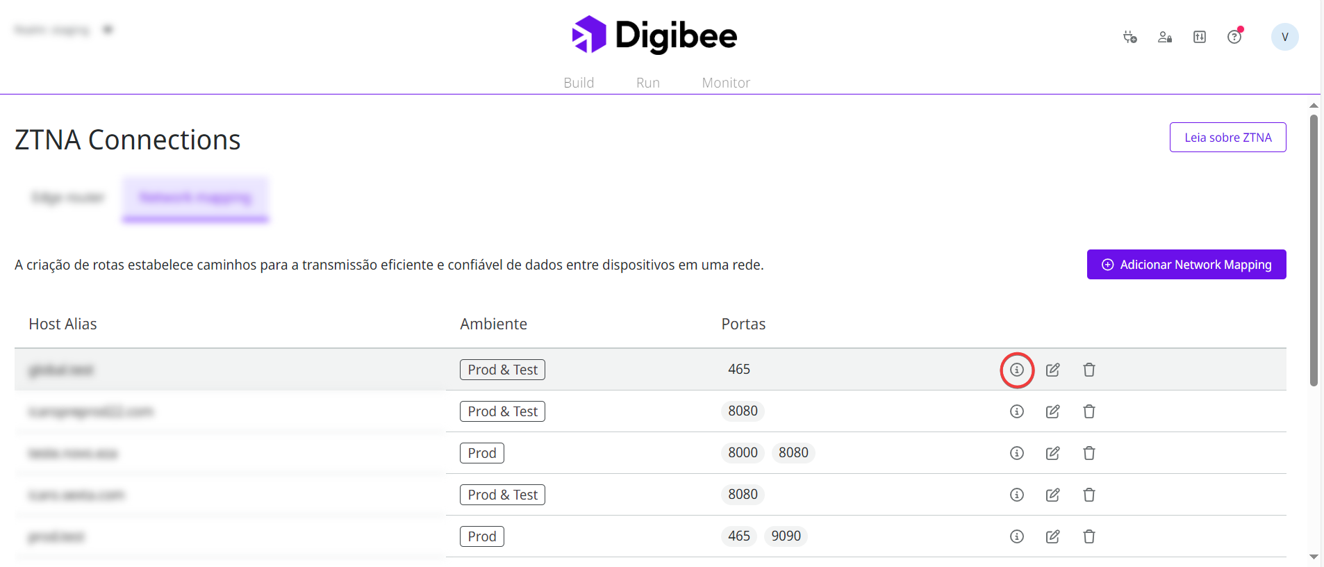The width and height of the screenshot is (1324, 567).
Task: Delete the row with ports 8000 and 8080
Action: [x=1089, y=453]
